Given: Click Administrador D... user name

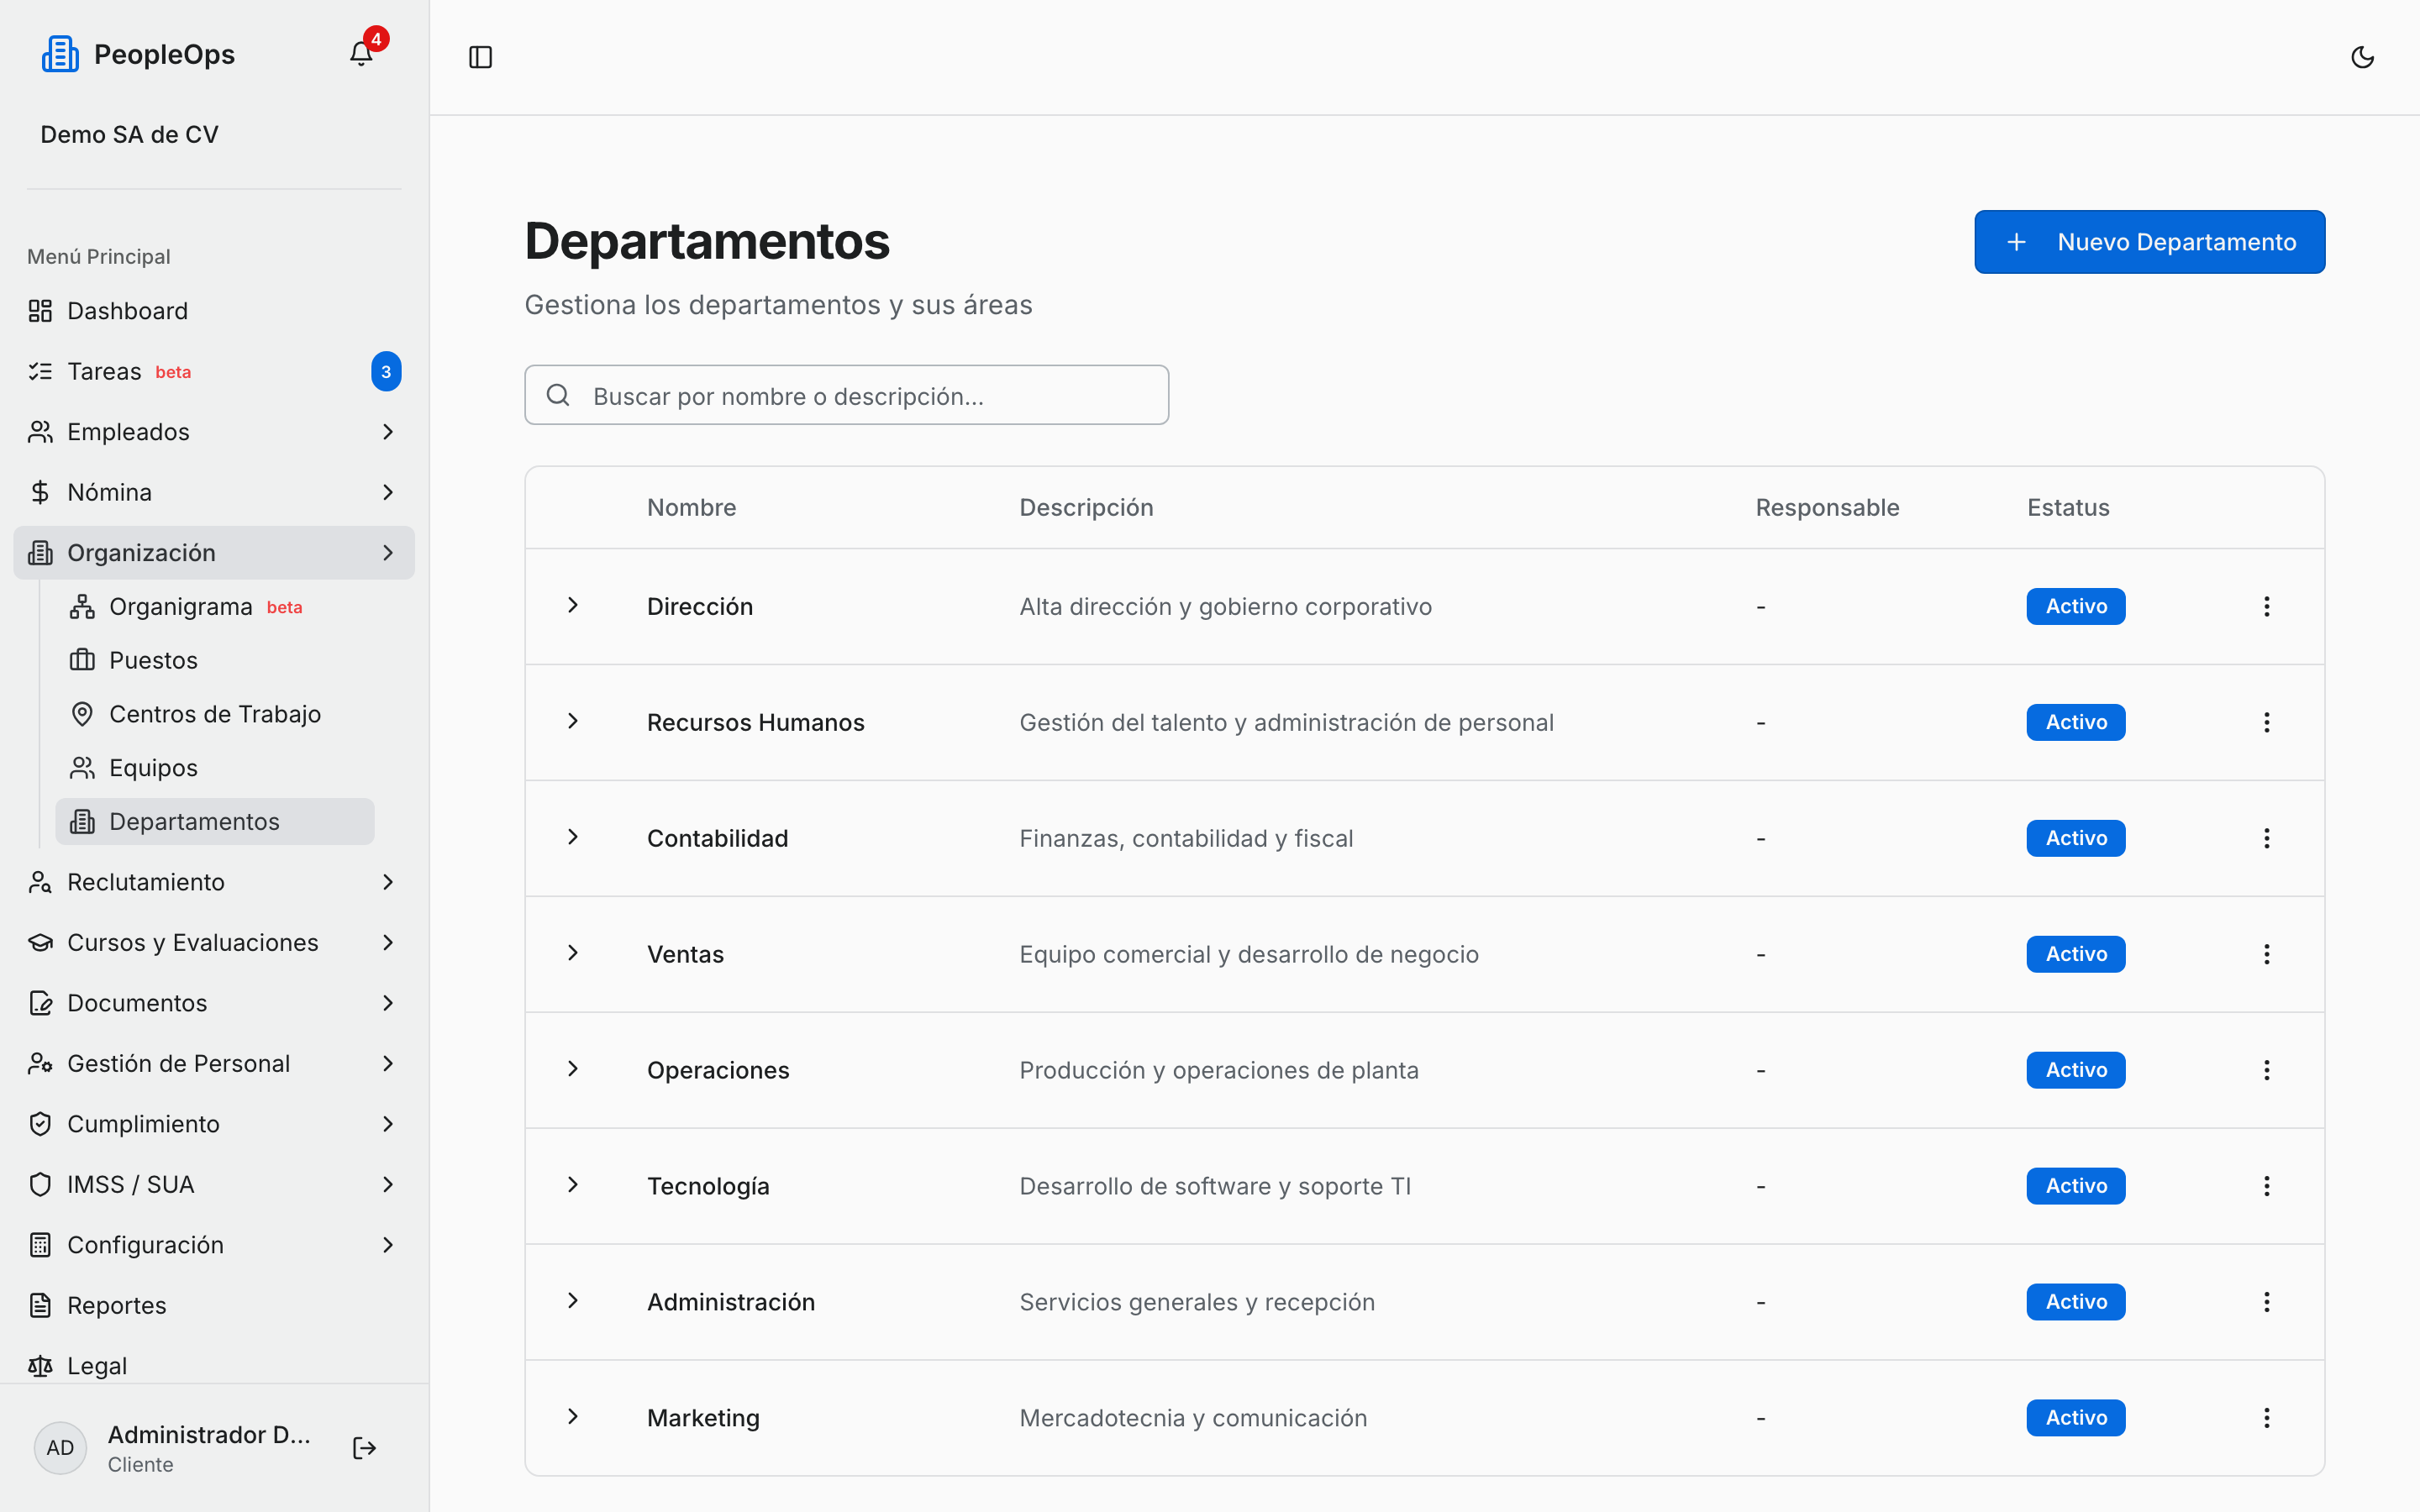Looking at the screenshot, I should click(x=209, y=1435).
